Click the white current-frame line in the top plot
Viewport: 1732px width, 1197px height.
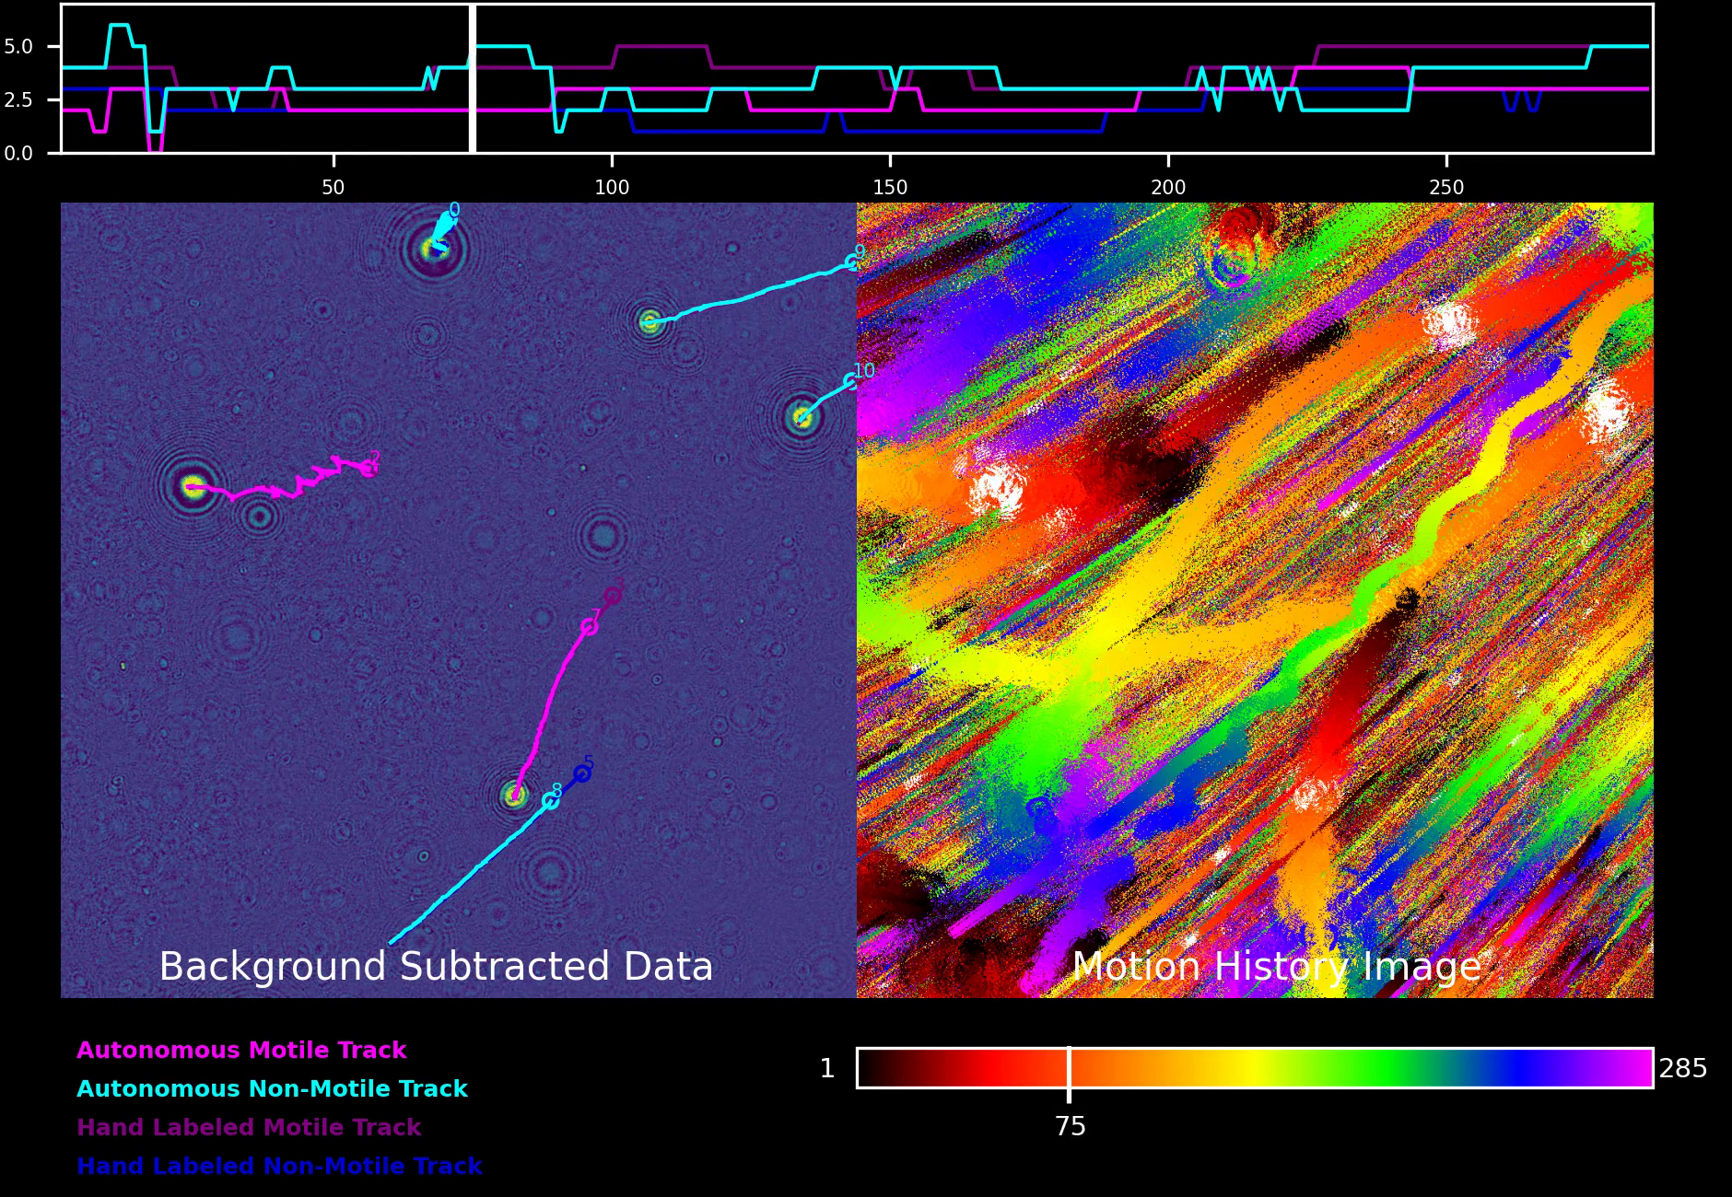[x=473, y=78]
